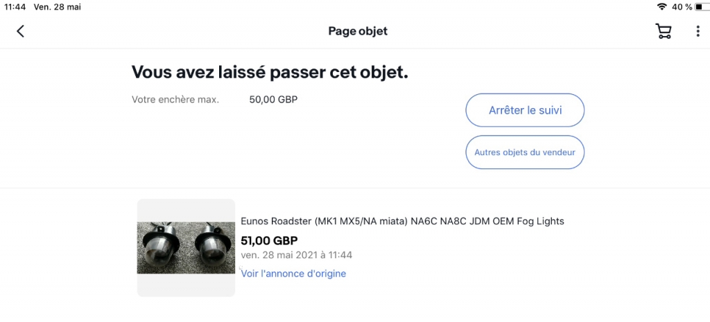Tap the Votre enchère max. label
Screen dimensions: 710x322
pyautogui.click(x=175, y=100)
